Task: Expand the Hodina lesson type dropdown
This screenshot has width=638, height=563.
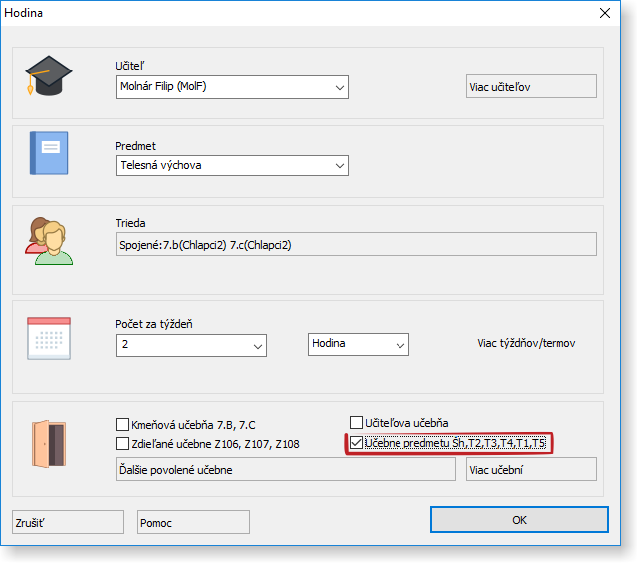Action: tap(358, 344)
